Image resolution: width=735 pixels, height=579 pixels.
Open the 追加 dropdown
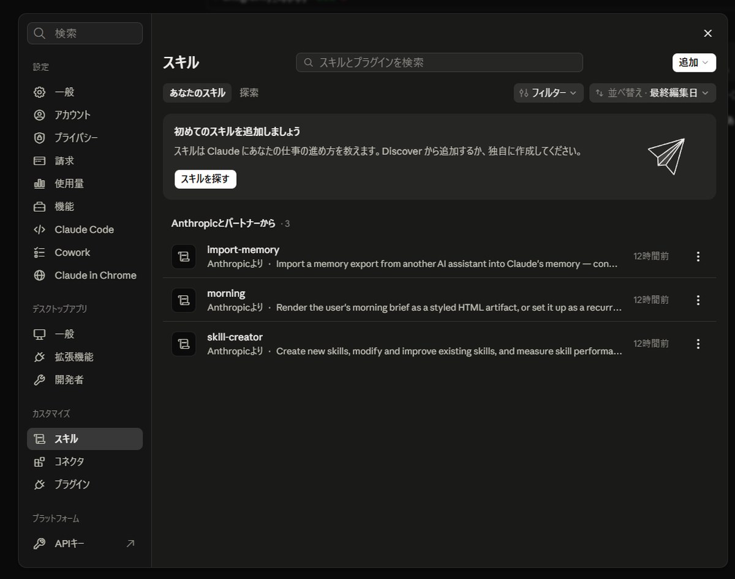pos(694,62)
